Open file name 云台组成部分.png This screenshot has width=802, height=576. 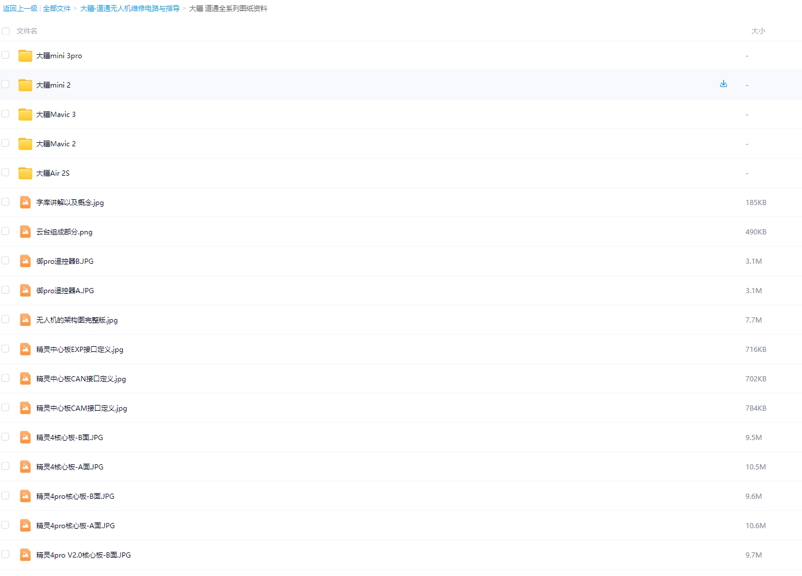(65, 232)
